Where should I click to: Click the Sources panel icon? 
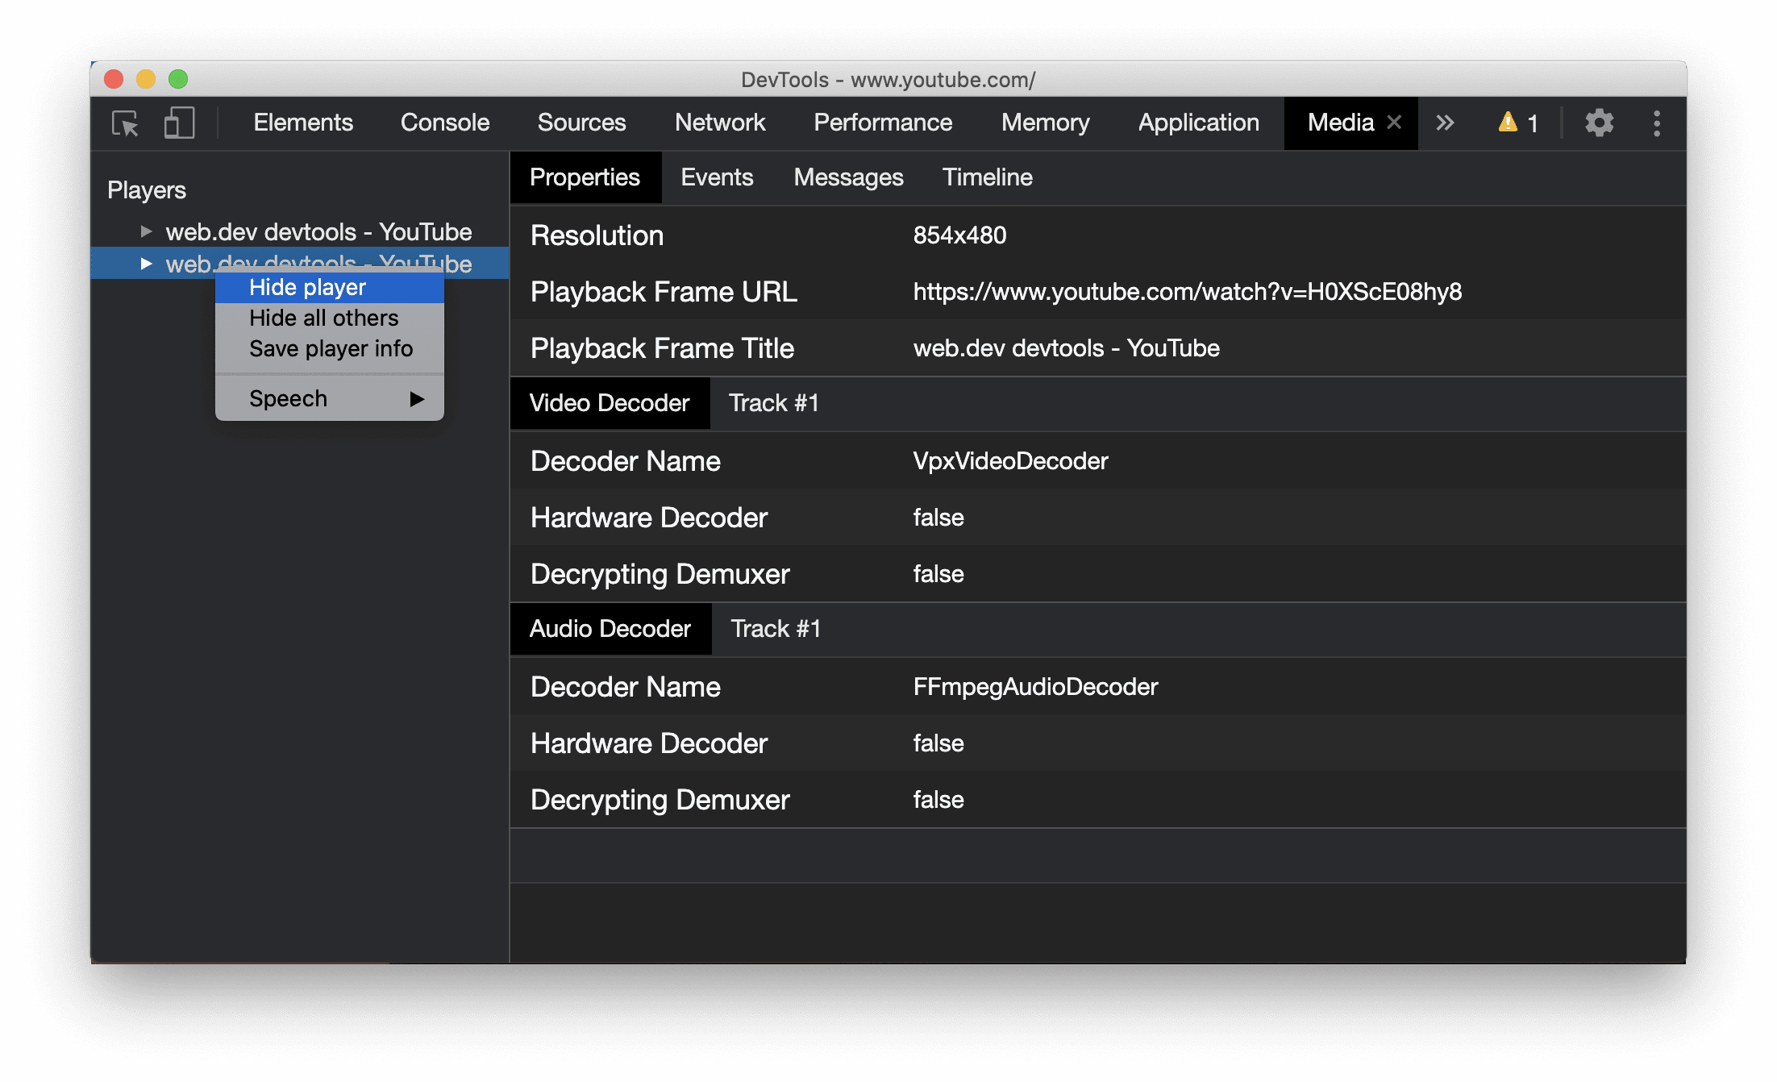pyautogui.click(x=580, y=123)
